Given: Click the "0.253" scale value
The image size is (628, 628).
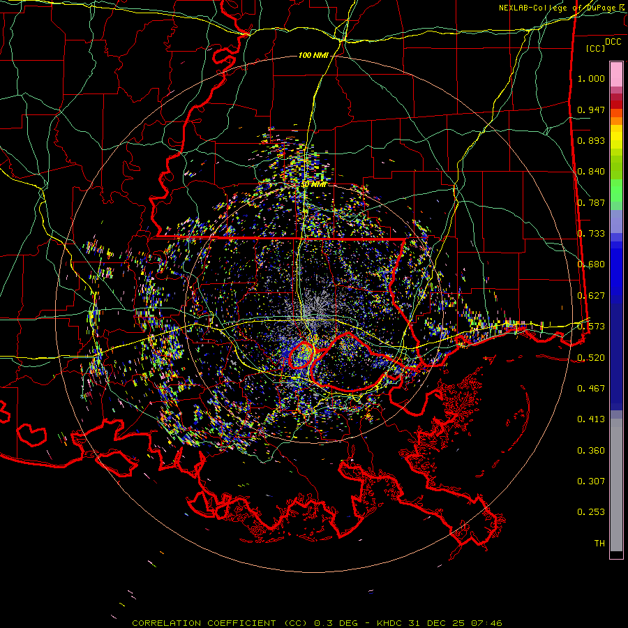Looking at the screenshot, I should tap(591, 512).
